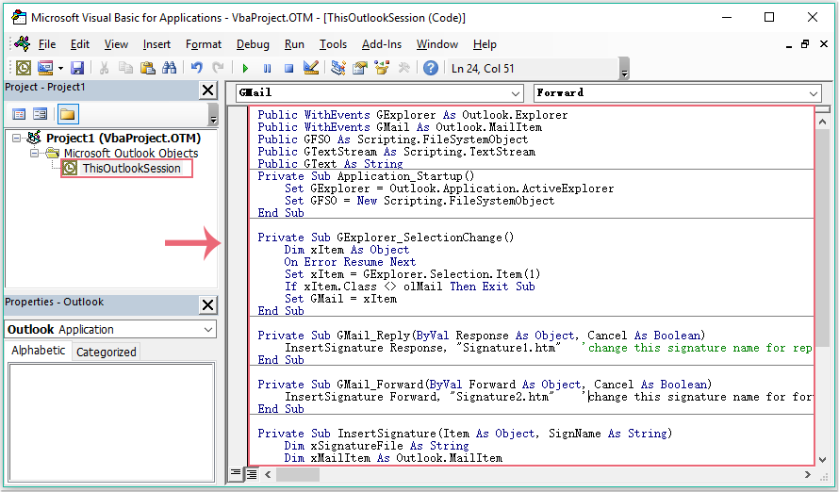Click the Reset (stop) toolbar icon
This screenshot has width=839, height=492.
288,68
